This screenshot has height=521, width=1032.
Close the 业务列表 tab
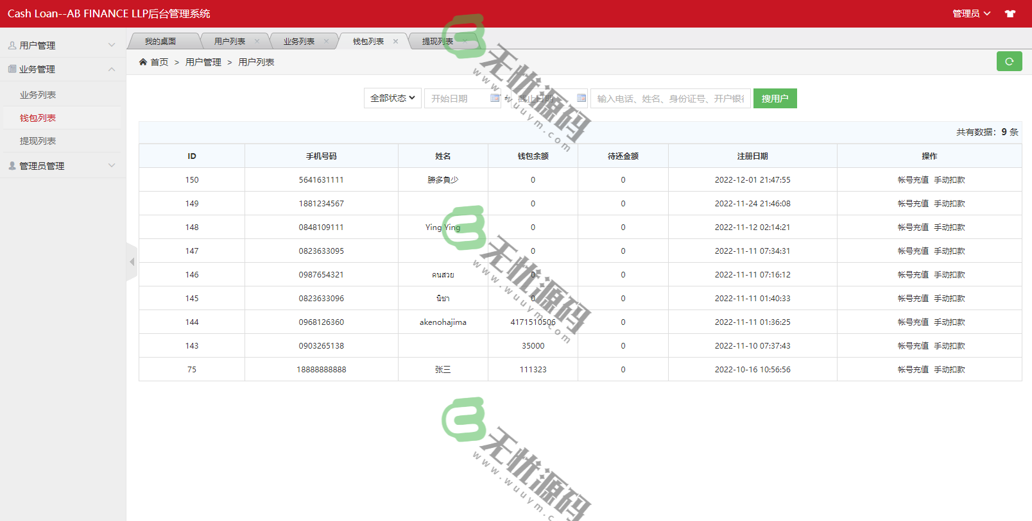click(x=326, y=41)
